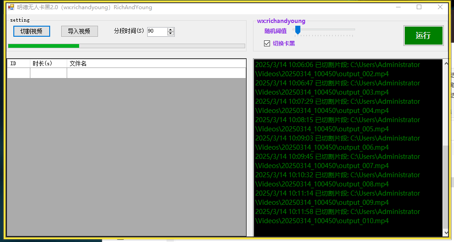Increase 分段时间 with the up arrow

[171, 29]
